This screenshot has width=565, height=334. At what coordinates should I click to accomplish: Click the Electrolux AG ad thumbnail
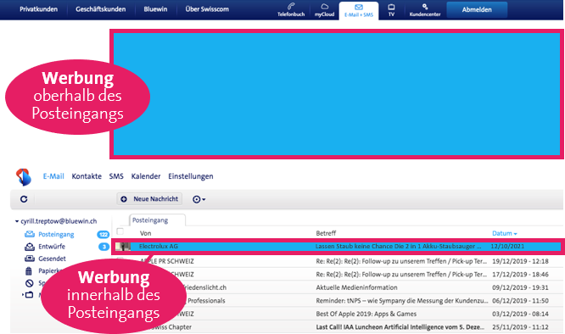(123, 247)
